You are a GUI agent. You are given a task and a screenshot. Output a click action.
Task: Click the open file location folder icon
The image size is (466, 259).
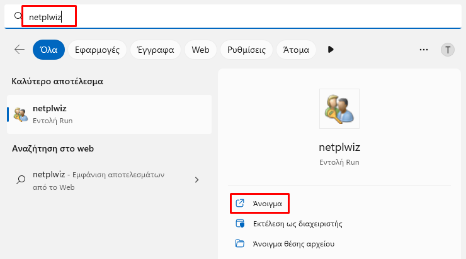(240, 243)
